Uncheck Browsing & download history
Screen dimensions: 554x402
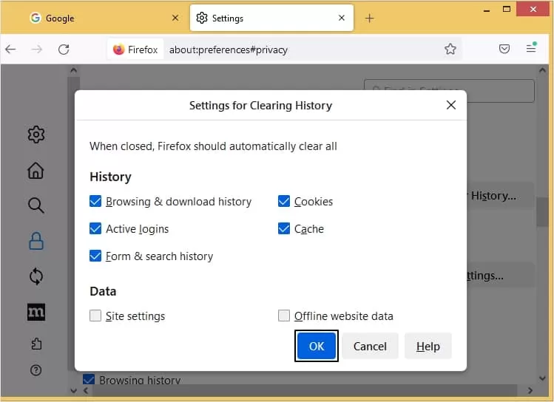tap(95, 201)
